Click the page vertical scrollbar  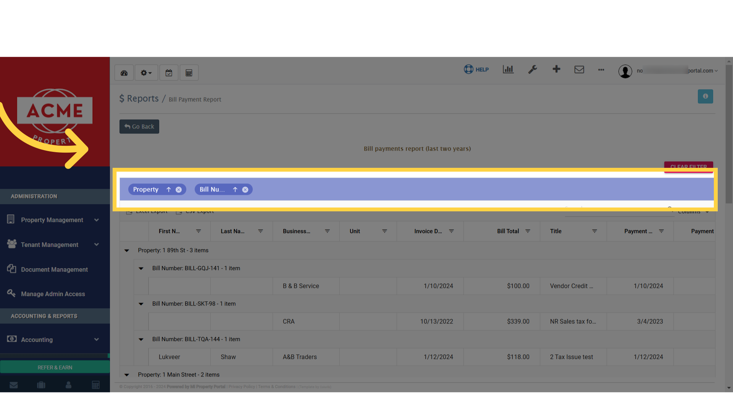click(x=729, y=134)
